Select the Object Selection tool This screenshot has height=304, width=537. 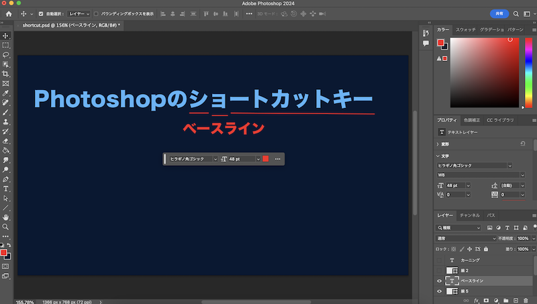coord(5,64)
